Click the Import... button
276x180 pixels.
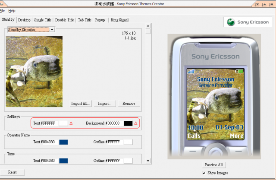pos(105,104)
